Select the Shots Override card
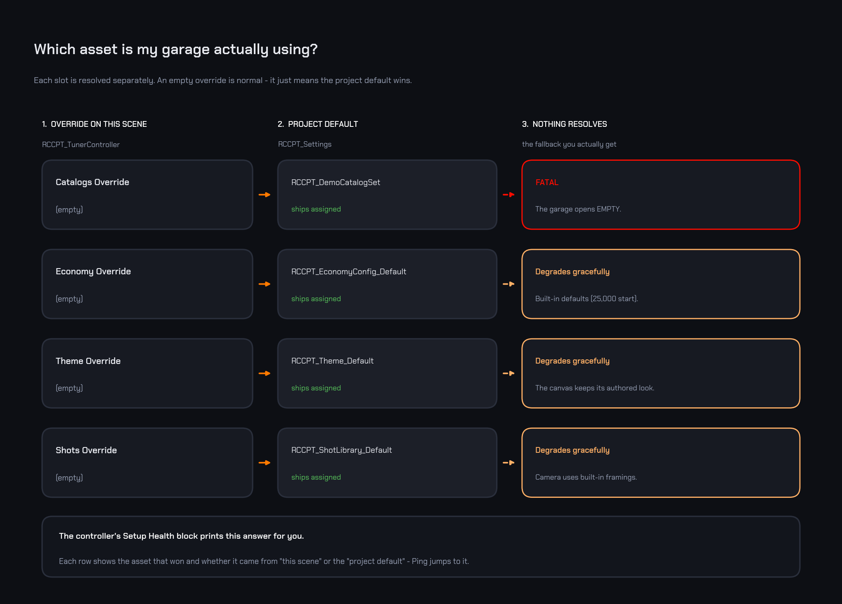842x604 pixels. point(147,463)
